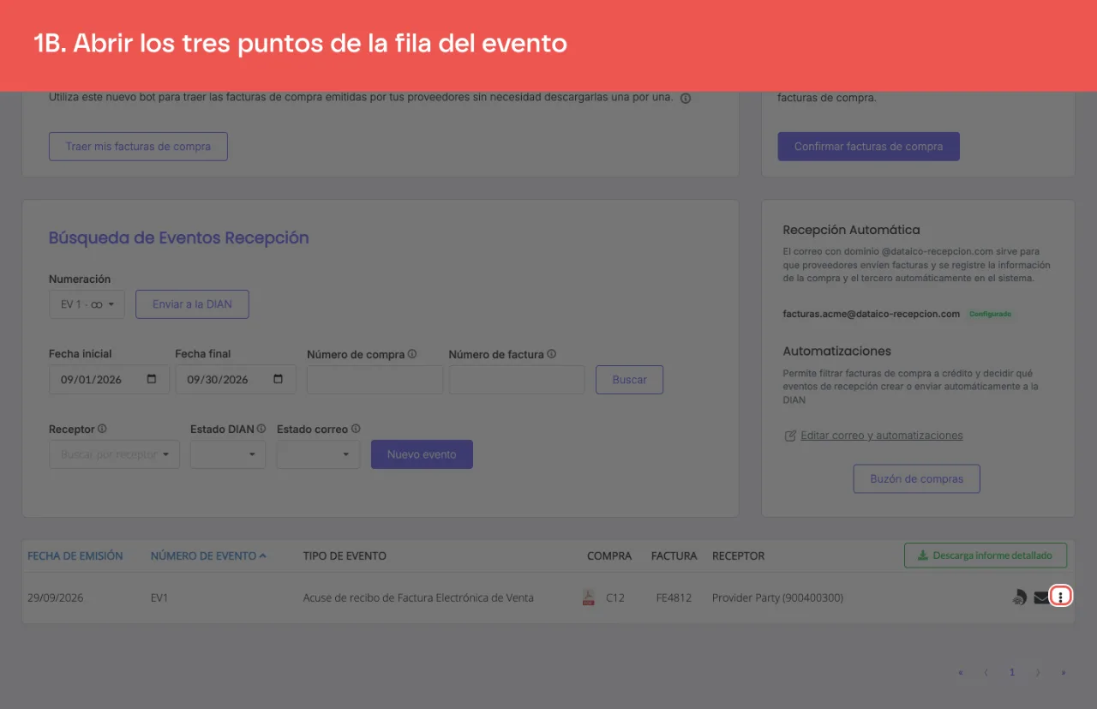
Task: Click the DIAN status icon in the EV1 row
Action: click(1019, 598)
